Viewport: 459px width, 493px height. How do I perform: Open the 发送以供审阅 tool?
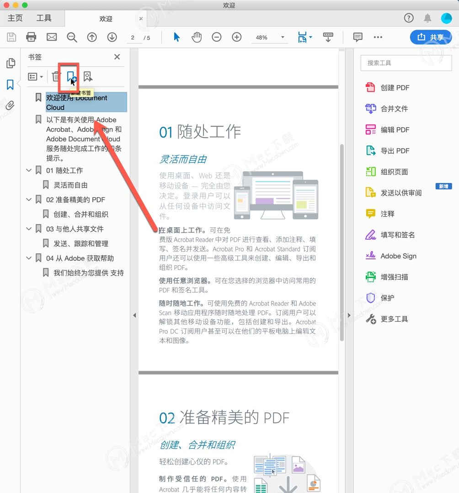[393, 193]
